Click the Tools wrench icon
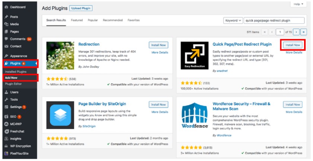313x161 pixels. 6,100
